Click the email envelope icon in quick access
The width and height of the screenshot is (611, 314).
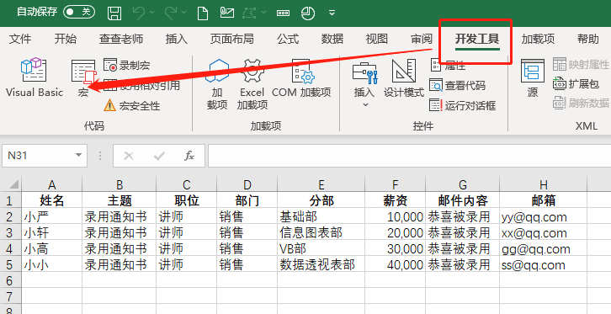pyautogui.click(x=226, y=13)
